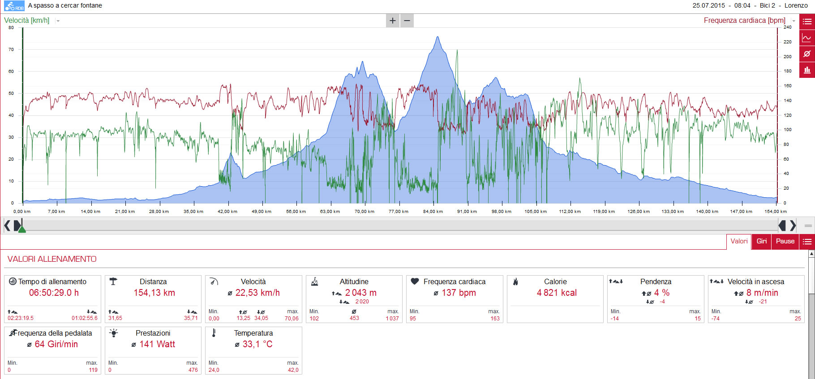Select the line chart view icon
This screenshot has width=815, height=379.
click(x=807, y=38)
